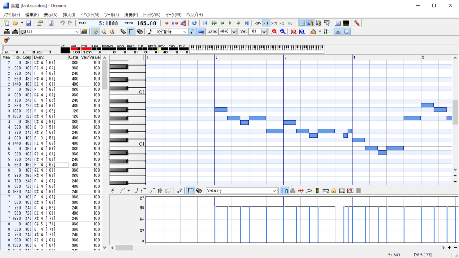Open file properties icon next to save
This screenshot has width=459, height=258.
(x=39, y=23)
